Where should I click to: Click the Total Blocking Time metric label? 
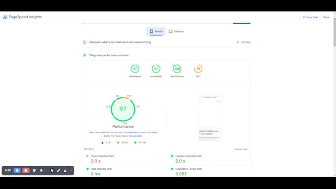(101, 169)
